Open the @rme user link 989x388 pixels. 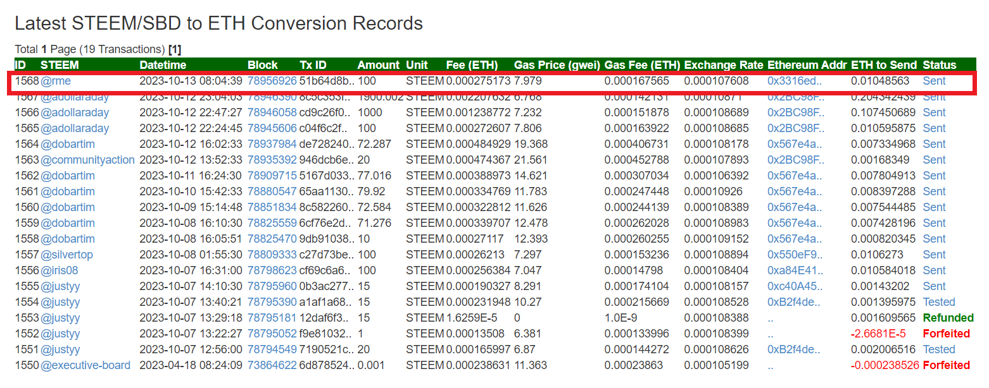coord(56,81)
